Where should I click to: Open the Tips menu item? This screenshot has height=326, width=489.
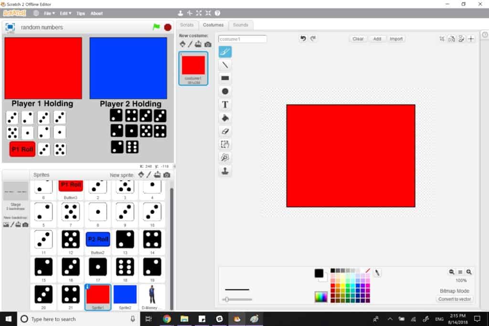point(80,13)
